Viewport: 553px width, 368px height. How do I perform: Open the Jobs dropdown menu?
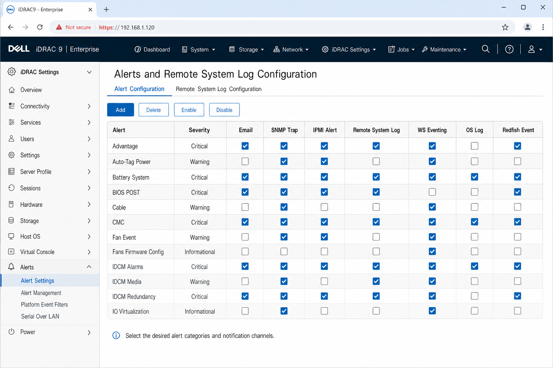tap(401, 49)
